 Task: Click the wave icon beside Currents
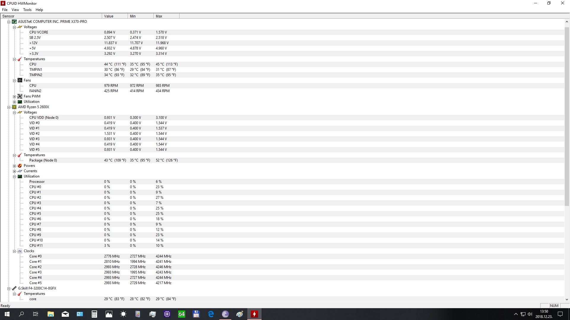(20, 171)
